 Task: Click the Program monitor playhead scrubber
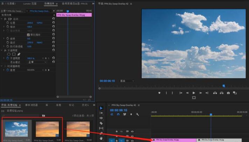(224, 86)
